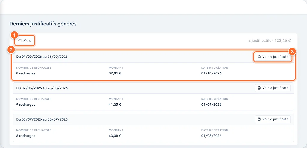Click the filter sliders icon beside Mois
307x148 pixels.
point(20,41)
